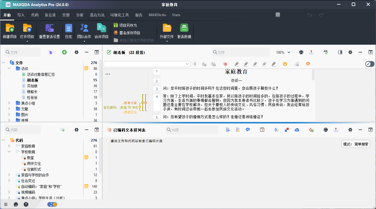The width and height of the screenshot is (376, 209).
Task: Click the yellow memo on 访谈 folder
Action: click(86, 68)
